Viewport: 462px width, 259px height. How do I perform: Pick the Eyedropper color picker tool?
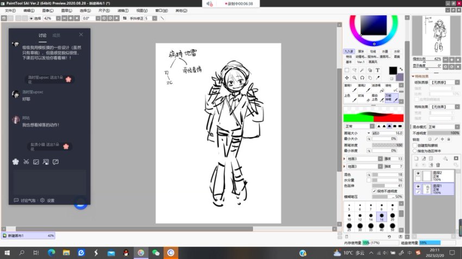[377, 77]
